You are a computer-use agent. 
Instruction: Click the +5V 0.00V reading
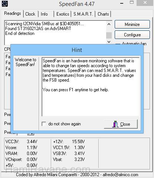click(21, 165)
